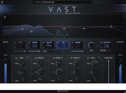Click the HIGH band GAIN knob -1.4
Viewport: 126px width, 93px height.
95,81
